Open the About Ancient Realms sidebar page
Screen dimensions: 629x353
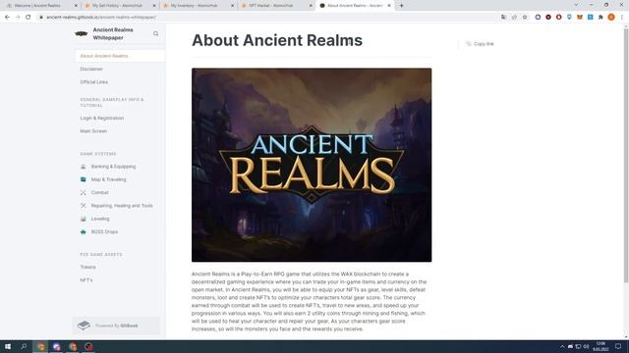pos(120,56)
